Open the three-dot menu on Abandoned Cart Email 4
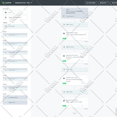Screen dimensions: 117x117 tap(86, 100)
